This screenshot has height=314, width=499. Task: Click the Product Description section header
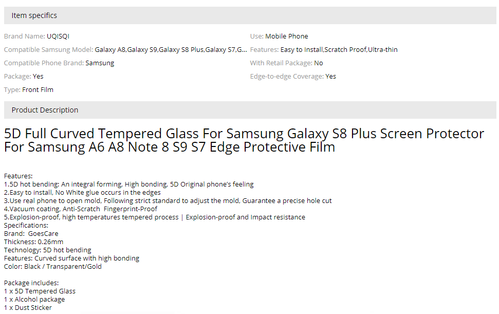(45, 110)
